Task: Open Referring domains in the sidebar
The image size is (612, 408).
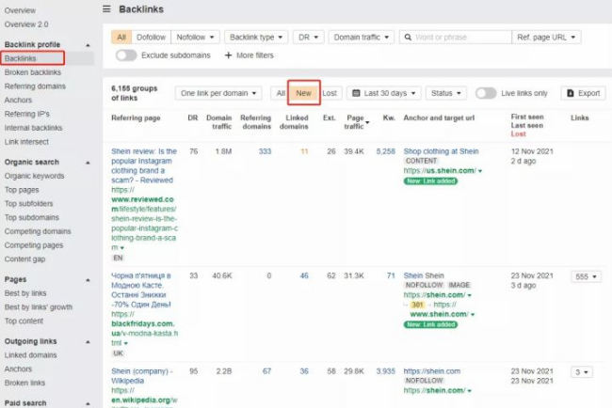Action: tap(35, 86)
